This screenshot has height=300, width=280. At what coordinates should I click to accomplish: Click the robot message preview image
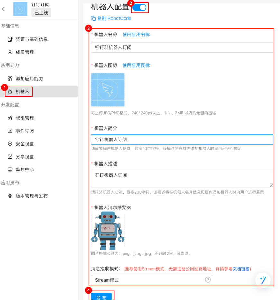click(108, 230)
